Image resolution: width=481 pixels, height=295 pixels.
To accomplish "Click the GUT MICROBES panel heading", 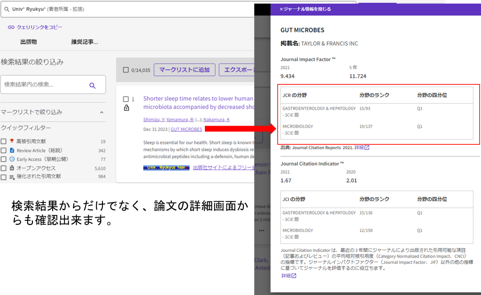I will [x=302, y=30].
